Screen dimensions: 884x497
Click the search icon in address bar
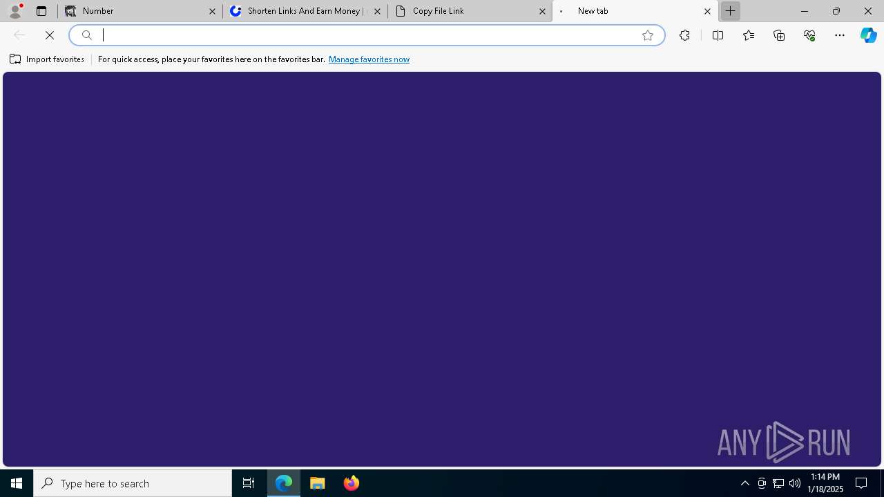tap(87, 35)
